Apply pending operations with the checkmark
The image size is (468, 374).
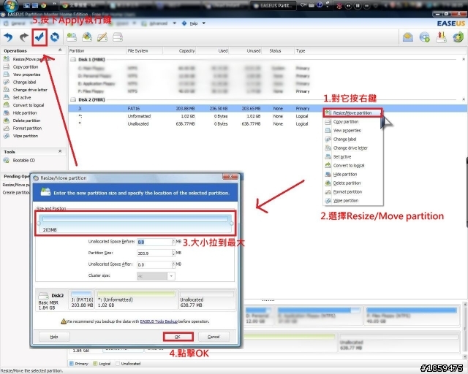(x=39, y=37)
